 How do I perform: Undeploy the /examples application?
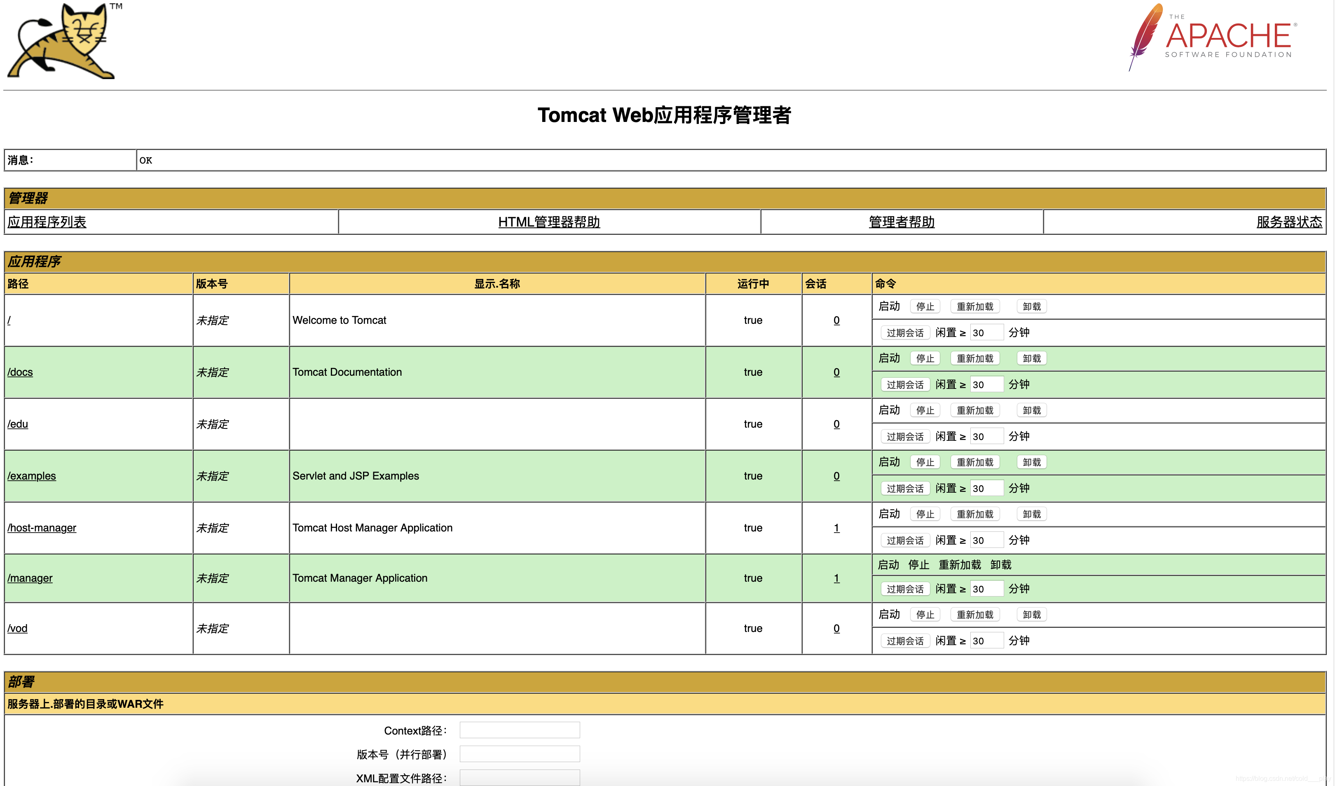tap(1031, 462)
